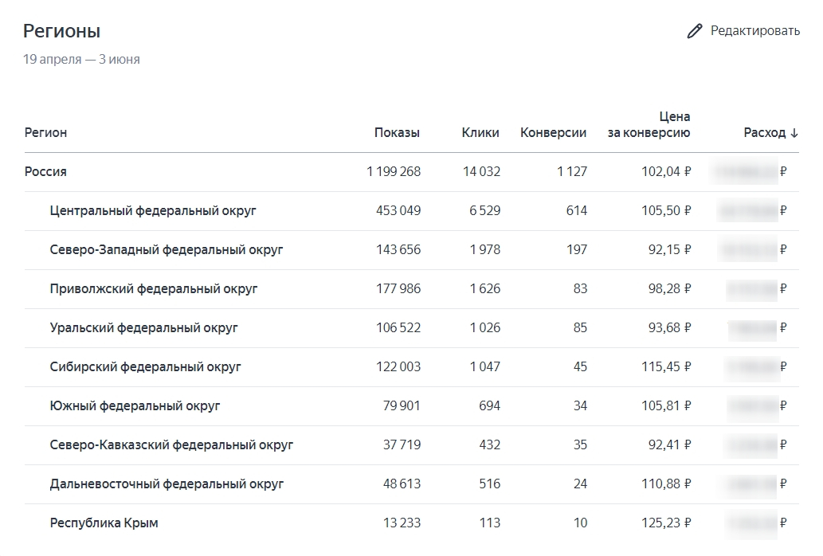Viewport: 823px width, 556px height.
Task: Open Центральный федеральный округ row
Action: tap(153, 211)
